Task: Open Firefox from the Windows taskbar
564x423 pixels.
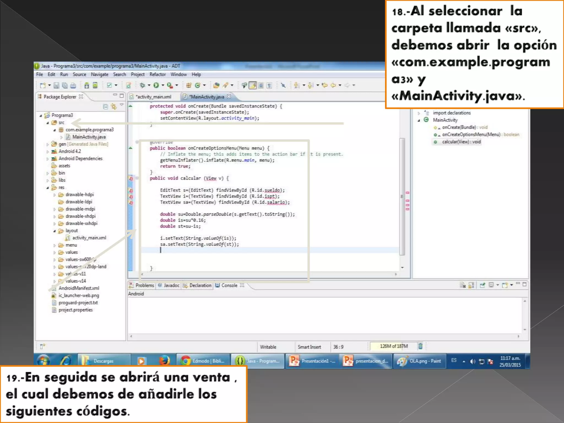Action: click(164, 361)
